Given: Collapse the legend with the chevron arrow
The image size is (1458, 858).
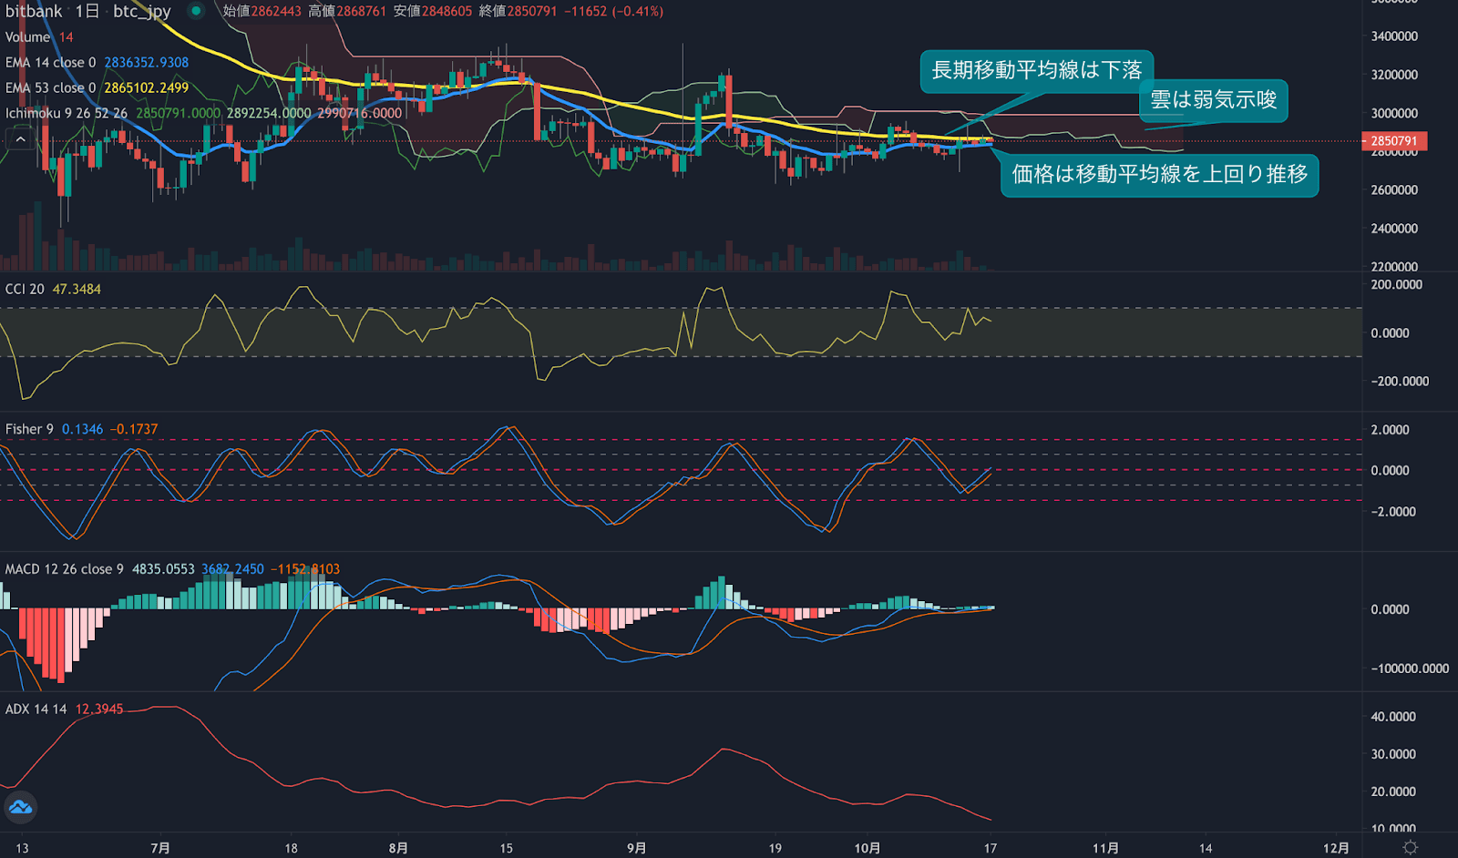Looking at the screenshot, I should [x=19, y=138].
